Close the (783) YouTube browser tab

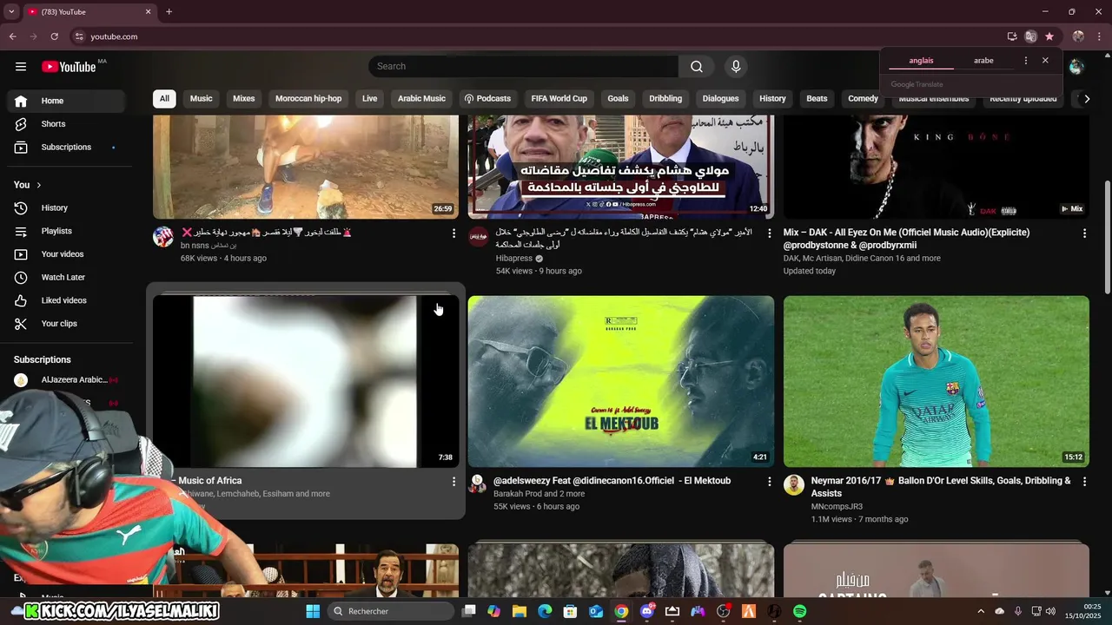[x=148, y=11]
